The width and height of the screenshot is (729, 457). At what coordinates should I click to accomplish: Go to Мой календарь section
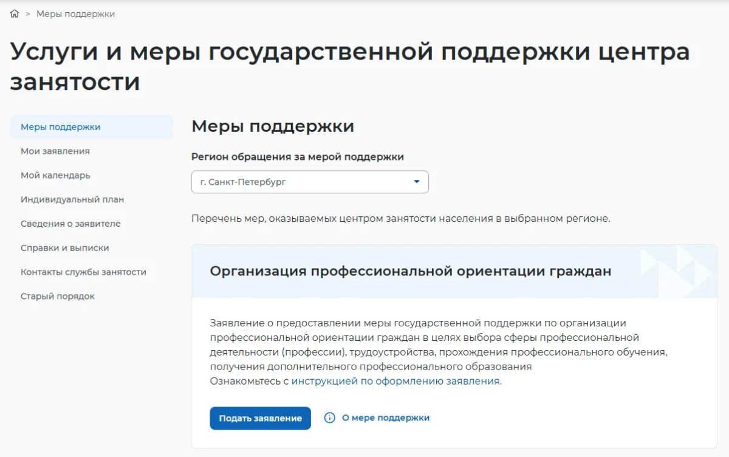[55, 175]
